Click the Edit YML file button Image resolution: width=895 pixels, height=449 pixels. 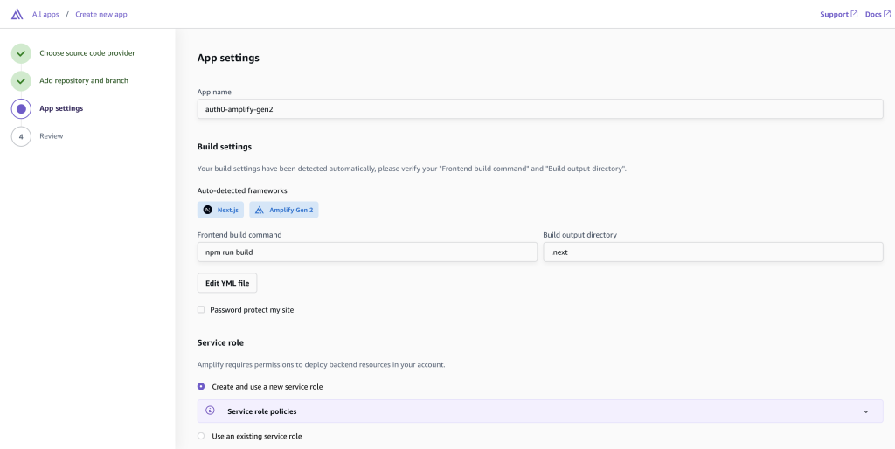(227, 283)
